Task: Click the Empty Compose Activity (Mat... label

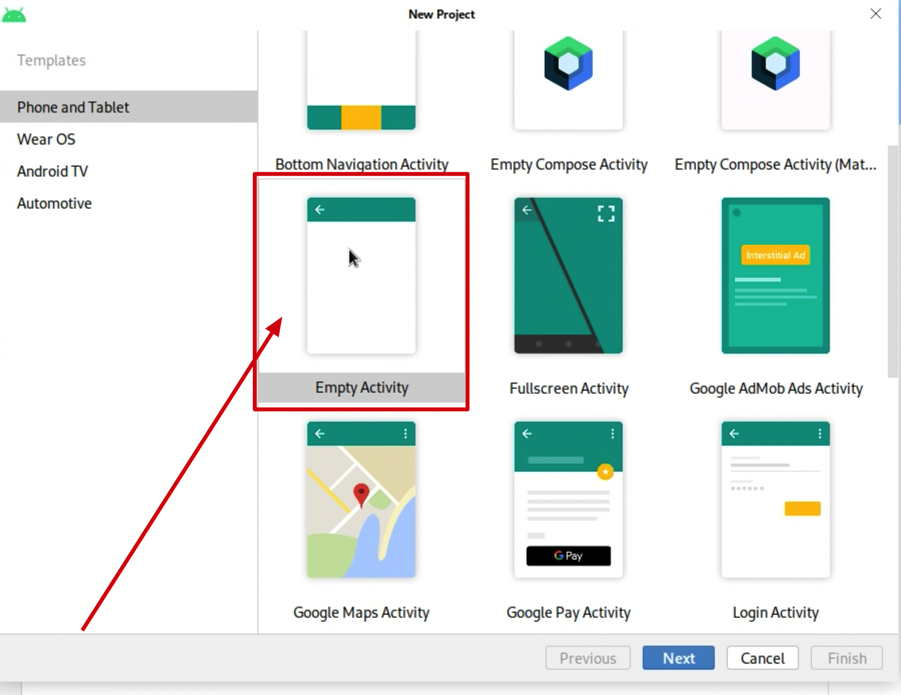Action: (x=776, y=164)
